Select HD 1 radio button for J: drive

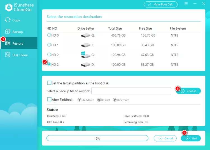click(x=49, y=45)
